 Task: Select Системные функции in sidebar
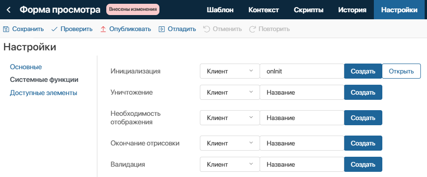[x=44, y=80]
